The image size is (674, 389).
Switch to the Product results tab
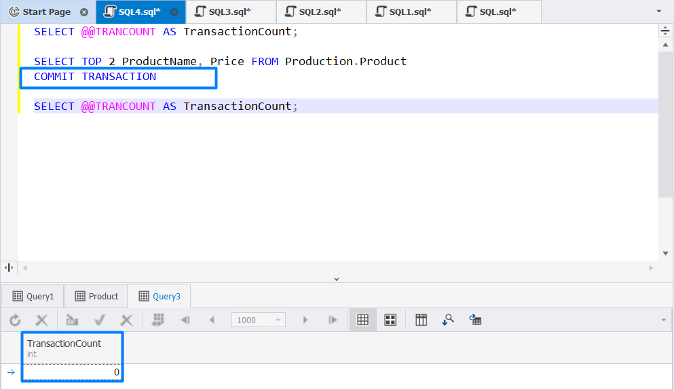point(96,296)
